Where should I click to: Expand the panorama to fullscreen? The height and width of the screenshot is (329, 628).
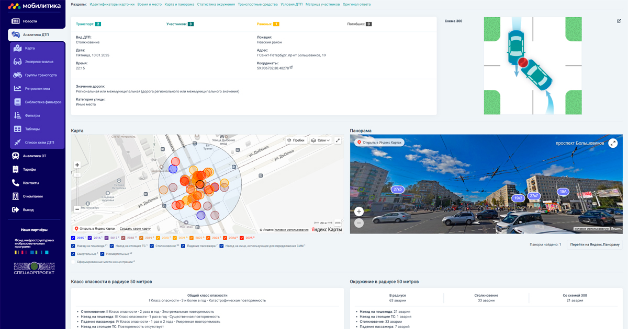pyautogui.click(x=613, y=143)
